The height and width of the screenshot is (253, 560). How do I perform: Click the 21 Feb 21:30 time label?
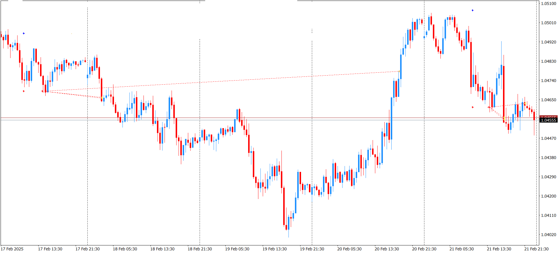coord(536,249)
